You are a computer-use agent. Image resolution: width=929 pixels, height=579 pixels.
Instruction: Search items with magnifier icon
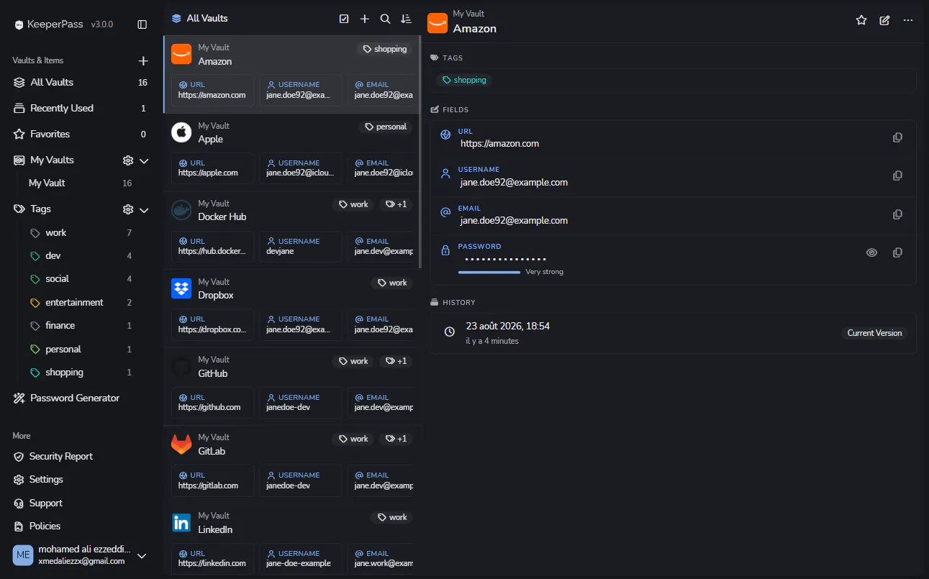(386, 19)
